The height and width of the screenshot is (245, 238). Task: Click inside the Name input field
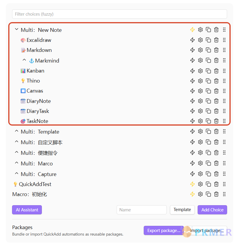coord(142,210)
